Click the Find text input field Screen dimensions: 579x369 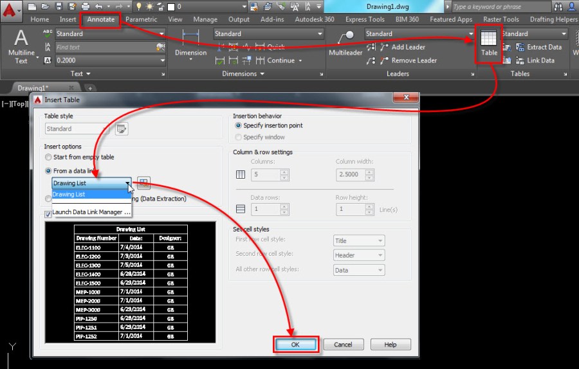[104, 47]
